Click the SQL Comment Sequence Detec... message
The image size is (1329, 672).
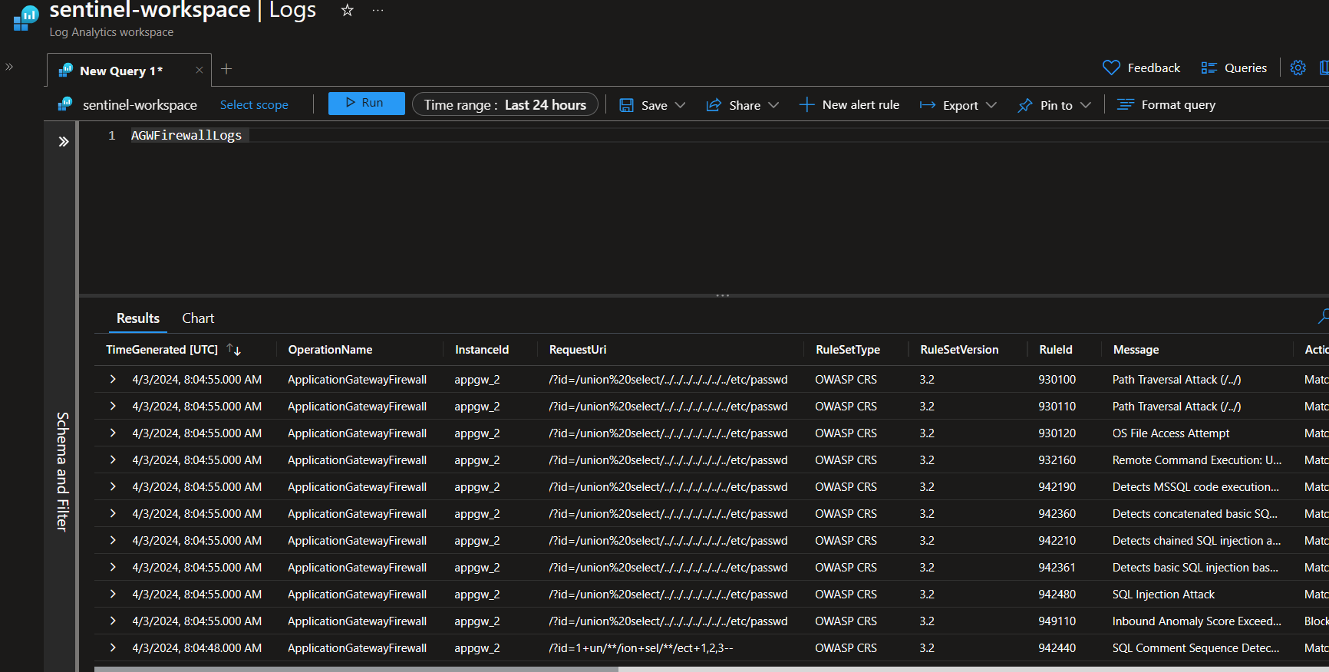point(1195,648)
